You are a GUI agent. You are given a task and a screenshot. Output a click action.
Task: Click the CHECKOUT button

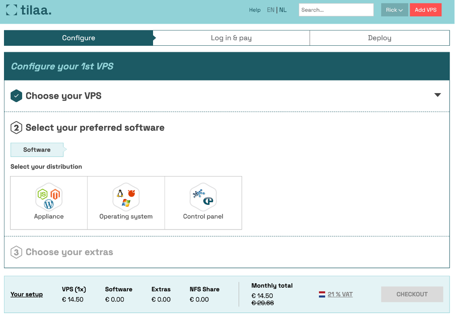tap(412, 294)
